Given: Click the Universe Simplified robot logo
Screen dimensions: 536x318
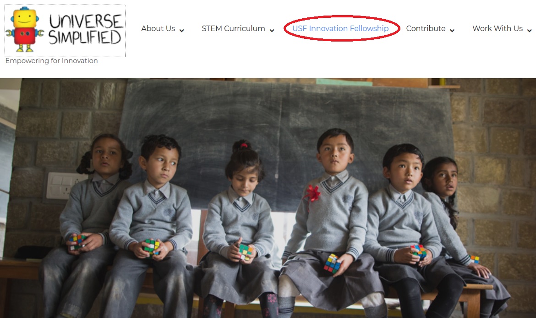Looking at the screenshot, I should coord(65,31).
